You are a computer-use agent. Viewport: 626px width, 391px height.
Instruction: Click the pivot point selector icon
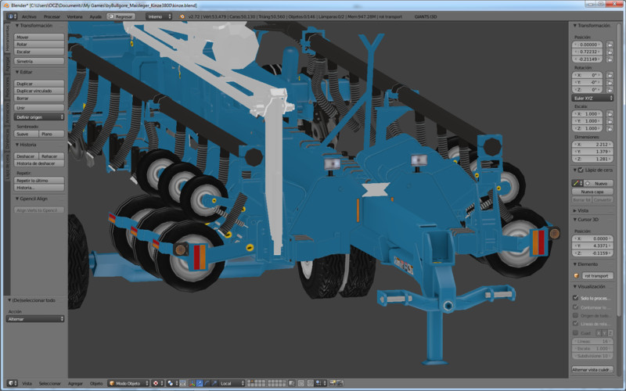169,383
